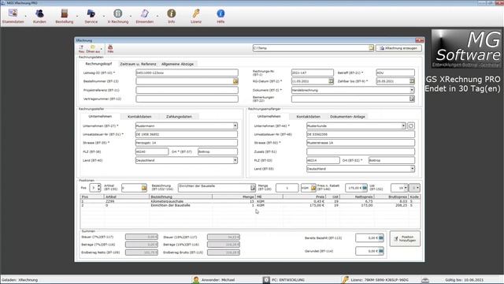The width and height of the screenshot is (504, 284).
Task: Click the button beside recipient Unternehmen dropdown
Action: point(411,126)
